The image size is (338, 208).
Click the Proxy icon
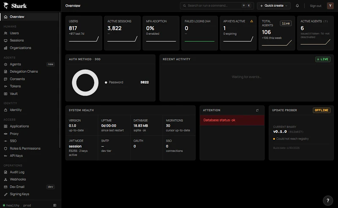click(5, 133)
